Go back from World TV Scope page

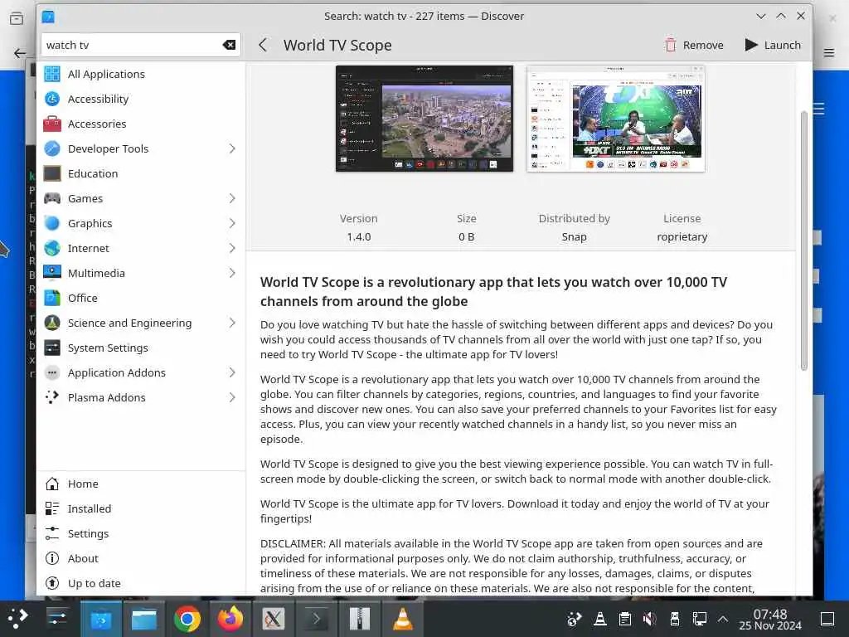click(x=263, y=45)
